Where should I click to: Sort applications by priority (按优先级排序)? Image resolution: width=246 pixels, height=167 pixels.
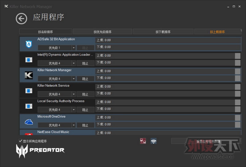(102, 32)
